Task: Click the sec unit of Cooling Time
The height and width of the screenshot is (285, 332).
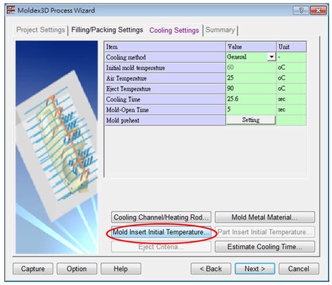Action: 291,99
